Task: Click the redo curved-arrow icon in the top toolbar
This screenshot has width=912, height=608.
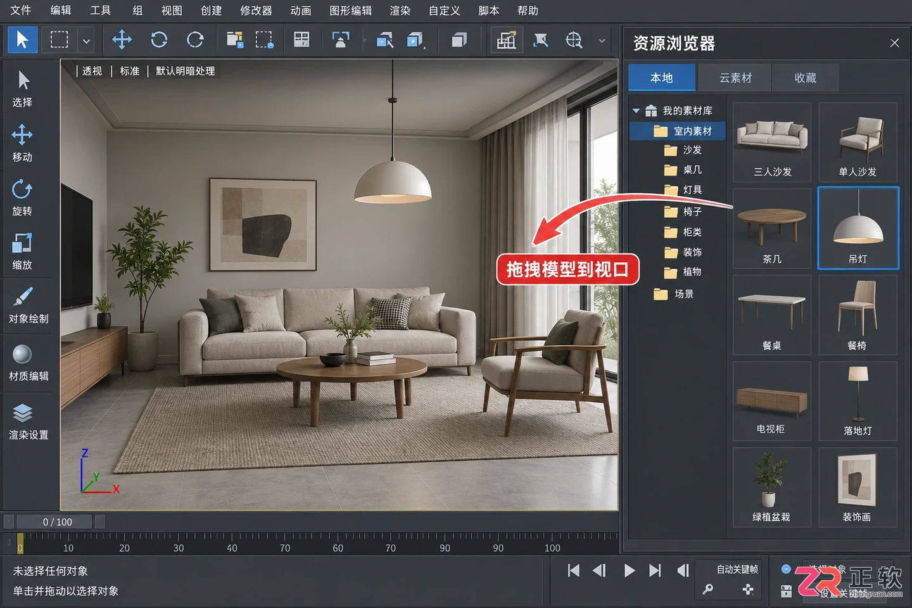Action: pos(195,40)
